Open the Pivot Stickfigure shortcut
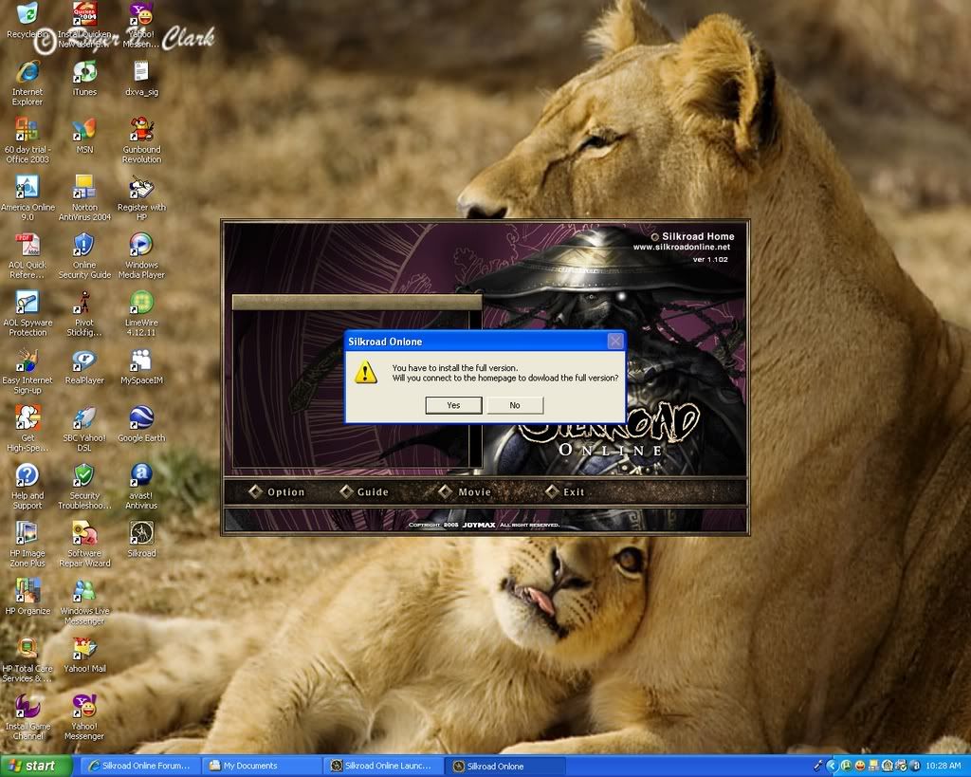The width and height of the screenshot is (971, 777). pyautogui.click(x=84, y=313)
